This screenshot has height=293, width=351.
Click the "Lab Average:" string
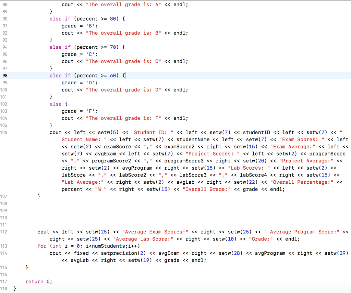[x=83, y=182]
